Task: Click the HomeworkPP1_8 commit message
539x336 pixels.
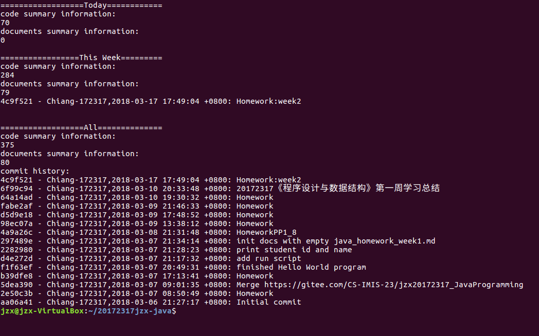Action: pyautogui.click(x=266, y=232)
